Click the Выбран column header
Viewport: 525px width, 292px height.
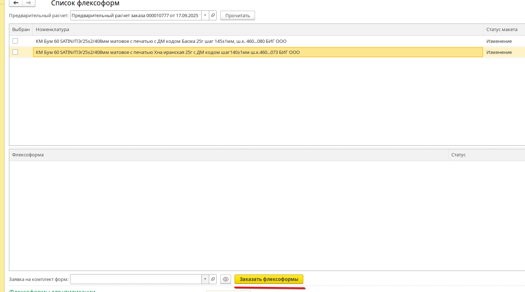point(21,30)
